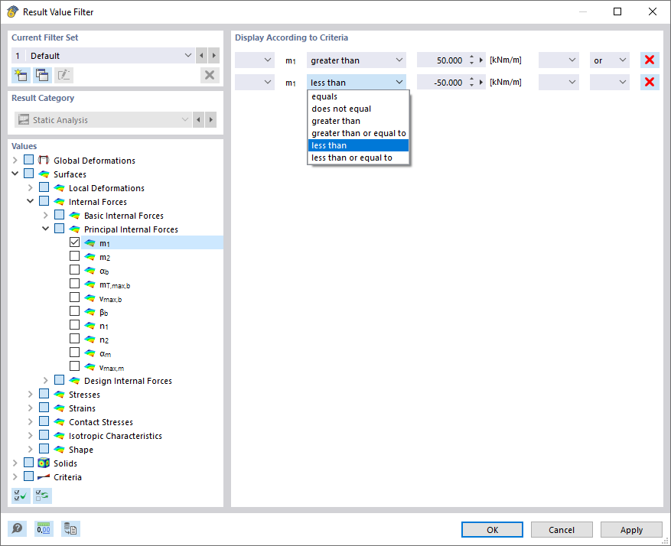
Task: Delete the current filter set
Action: [x=209, y=74]
